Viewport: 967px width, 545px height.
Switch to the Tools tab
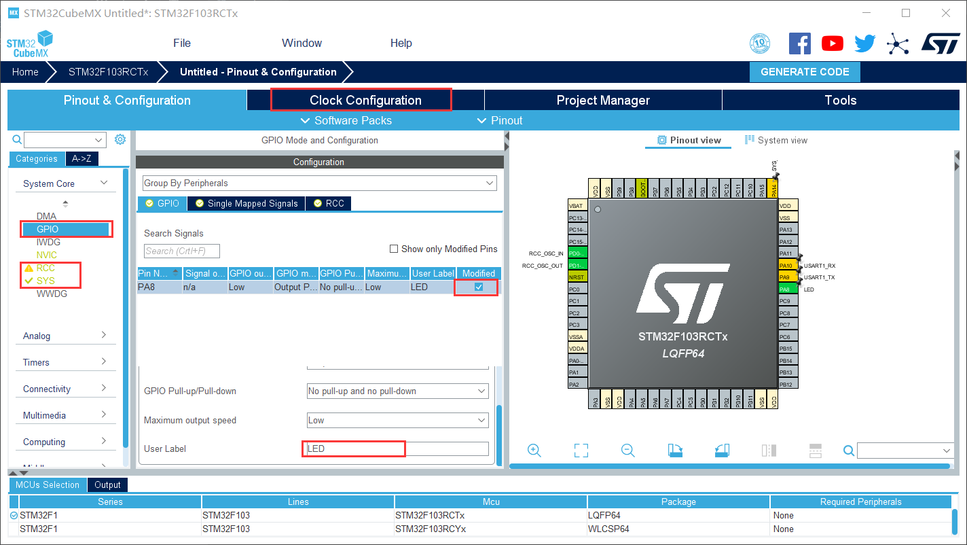tap(841, 100)
